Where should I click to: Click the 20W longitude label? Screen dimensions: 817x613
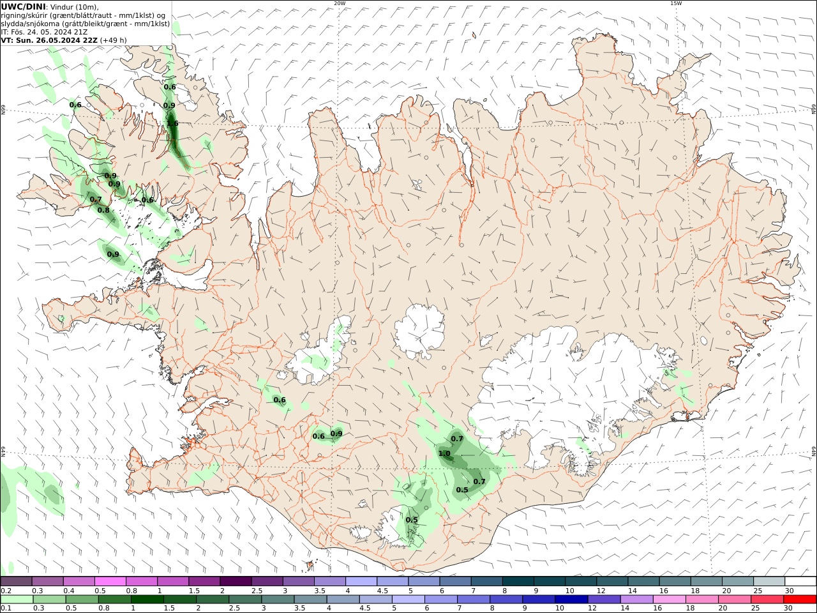[x=340, y=3]
